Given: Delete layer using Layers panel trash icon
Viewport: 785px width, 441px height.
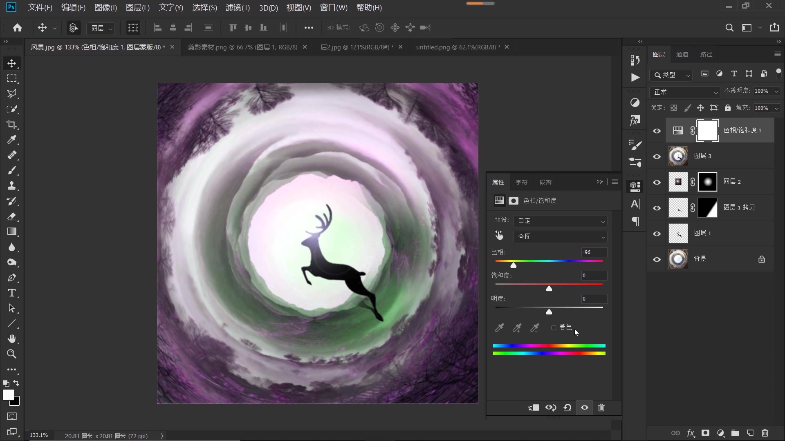Looking at the screenshot, I should pyautogui.click(x=765, y=433).
